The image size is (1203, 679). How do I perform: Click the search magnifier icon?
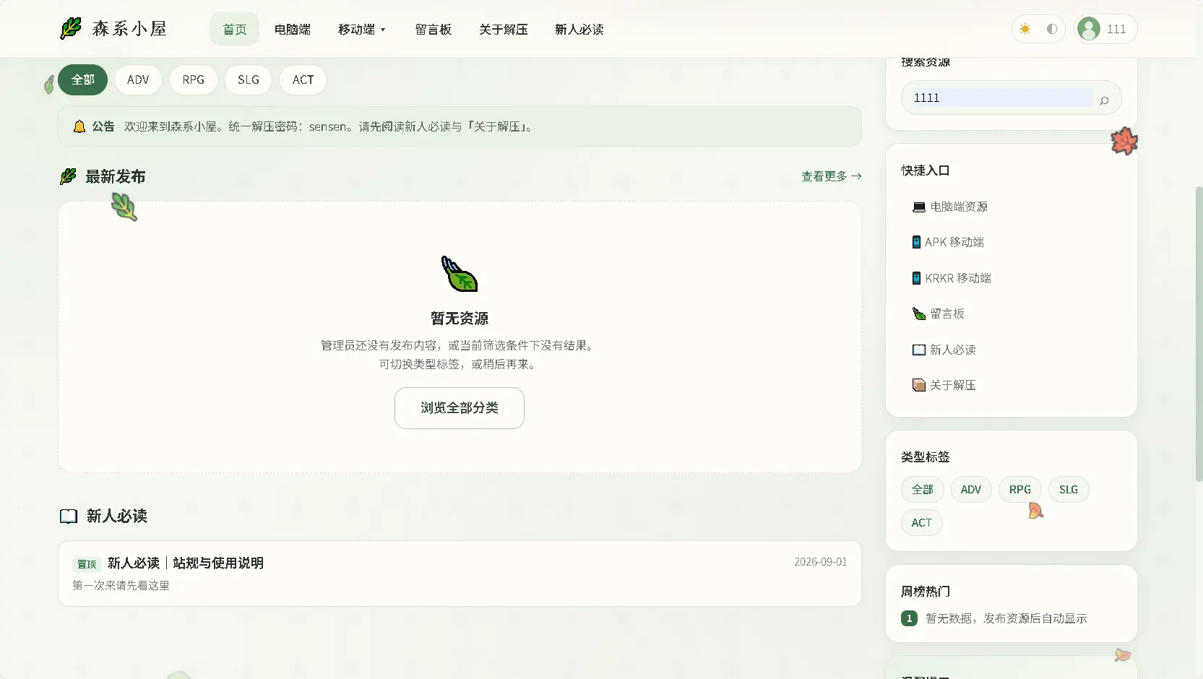1104,100
